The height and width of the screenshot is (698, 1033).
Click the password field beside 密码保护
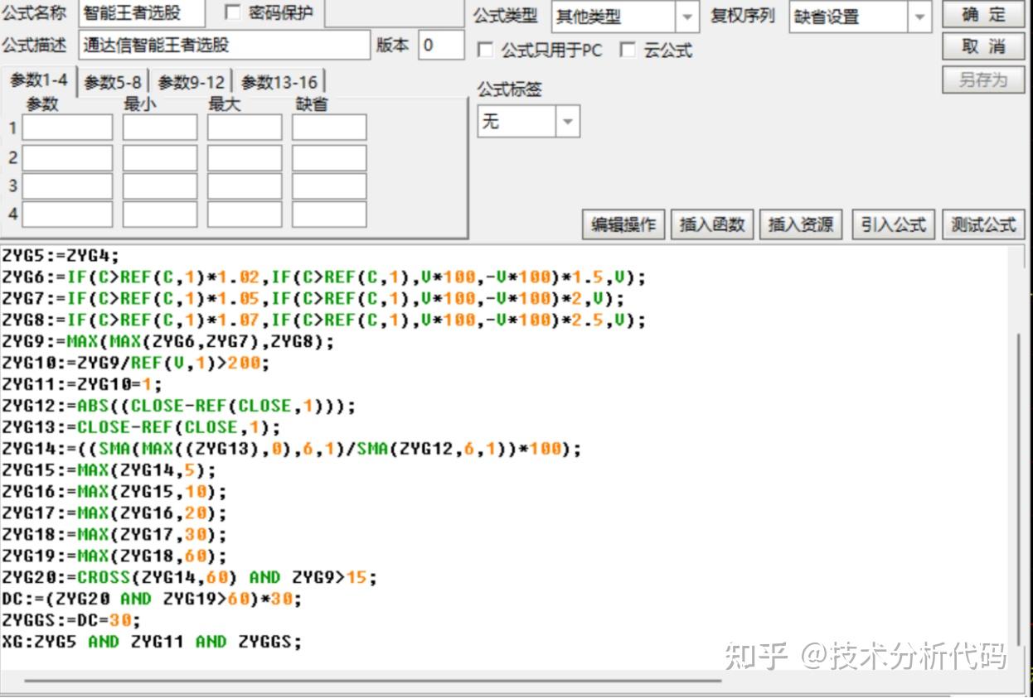point(394,13)
